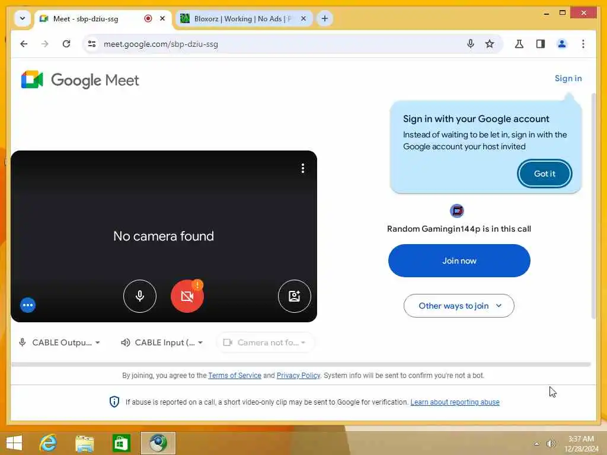Click the page vertical scrollbar
607x455 pixels.
coord(593,206)
